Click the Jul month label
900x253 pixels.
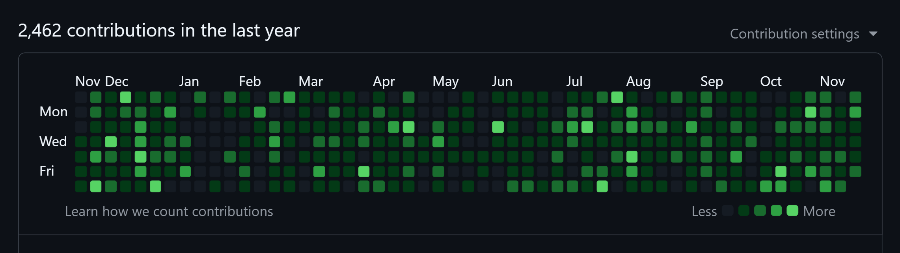pyautogui.click(x=574, y=81)
